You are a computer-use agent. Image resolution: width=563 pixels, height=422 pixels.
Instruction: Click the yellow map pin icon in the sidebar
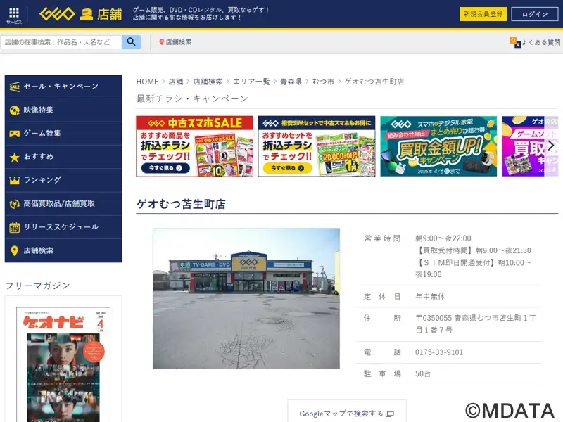(14, 251)
